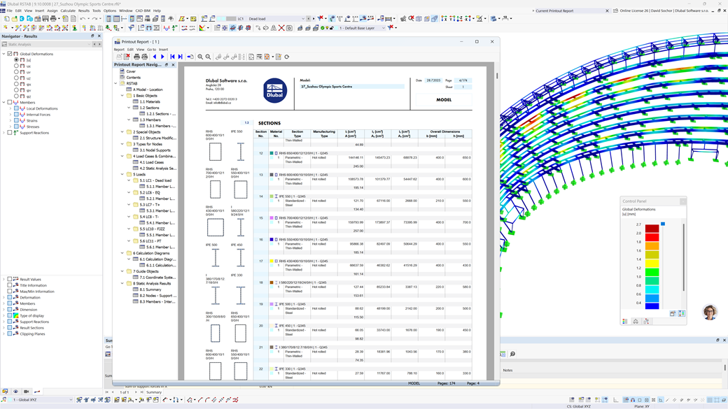Open the print preview icon beside the printer
The image size is (728, 409).
pyautogui.click(x=143, y=57)
